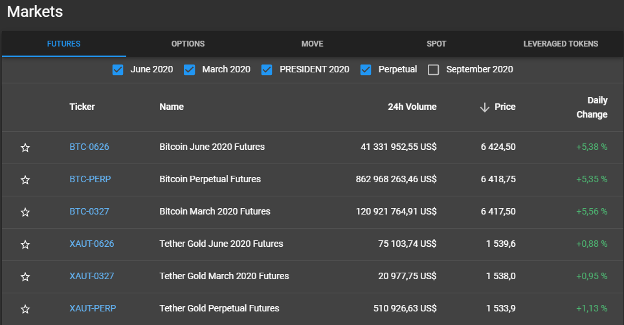Image resolution: width=624 pixels, height=325 pixels.
Task: Click price "1 538,0"
Action: click(501, 276)
